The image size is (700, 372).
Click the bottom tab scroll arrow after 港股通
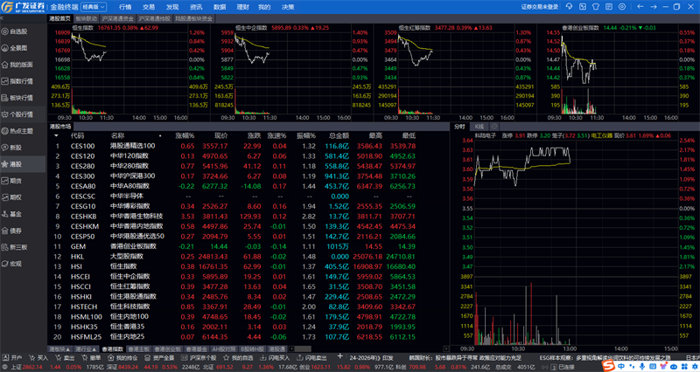point(291,349)
